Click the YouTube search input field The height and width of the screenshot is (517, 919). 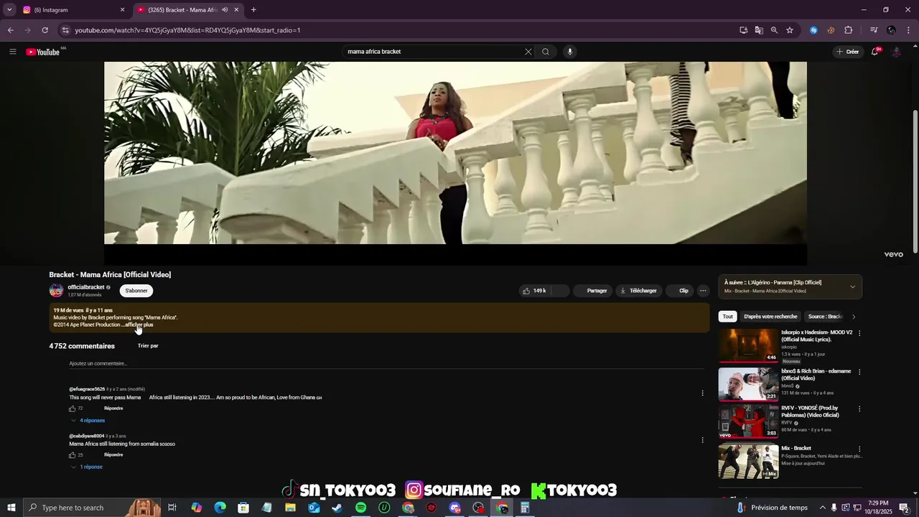click(434, 52)
